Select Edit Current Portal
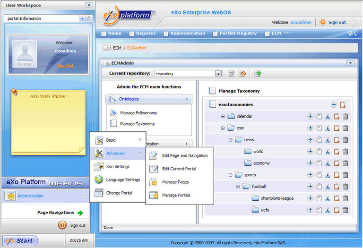Image resolution: width=363 pixels, height=248 pixels. [x=180, y=169]
